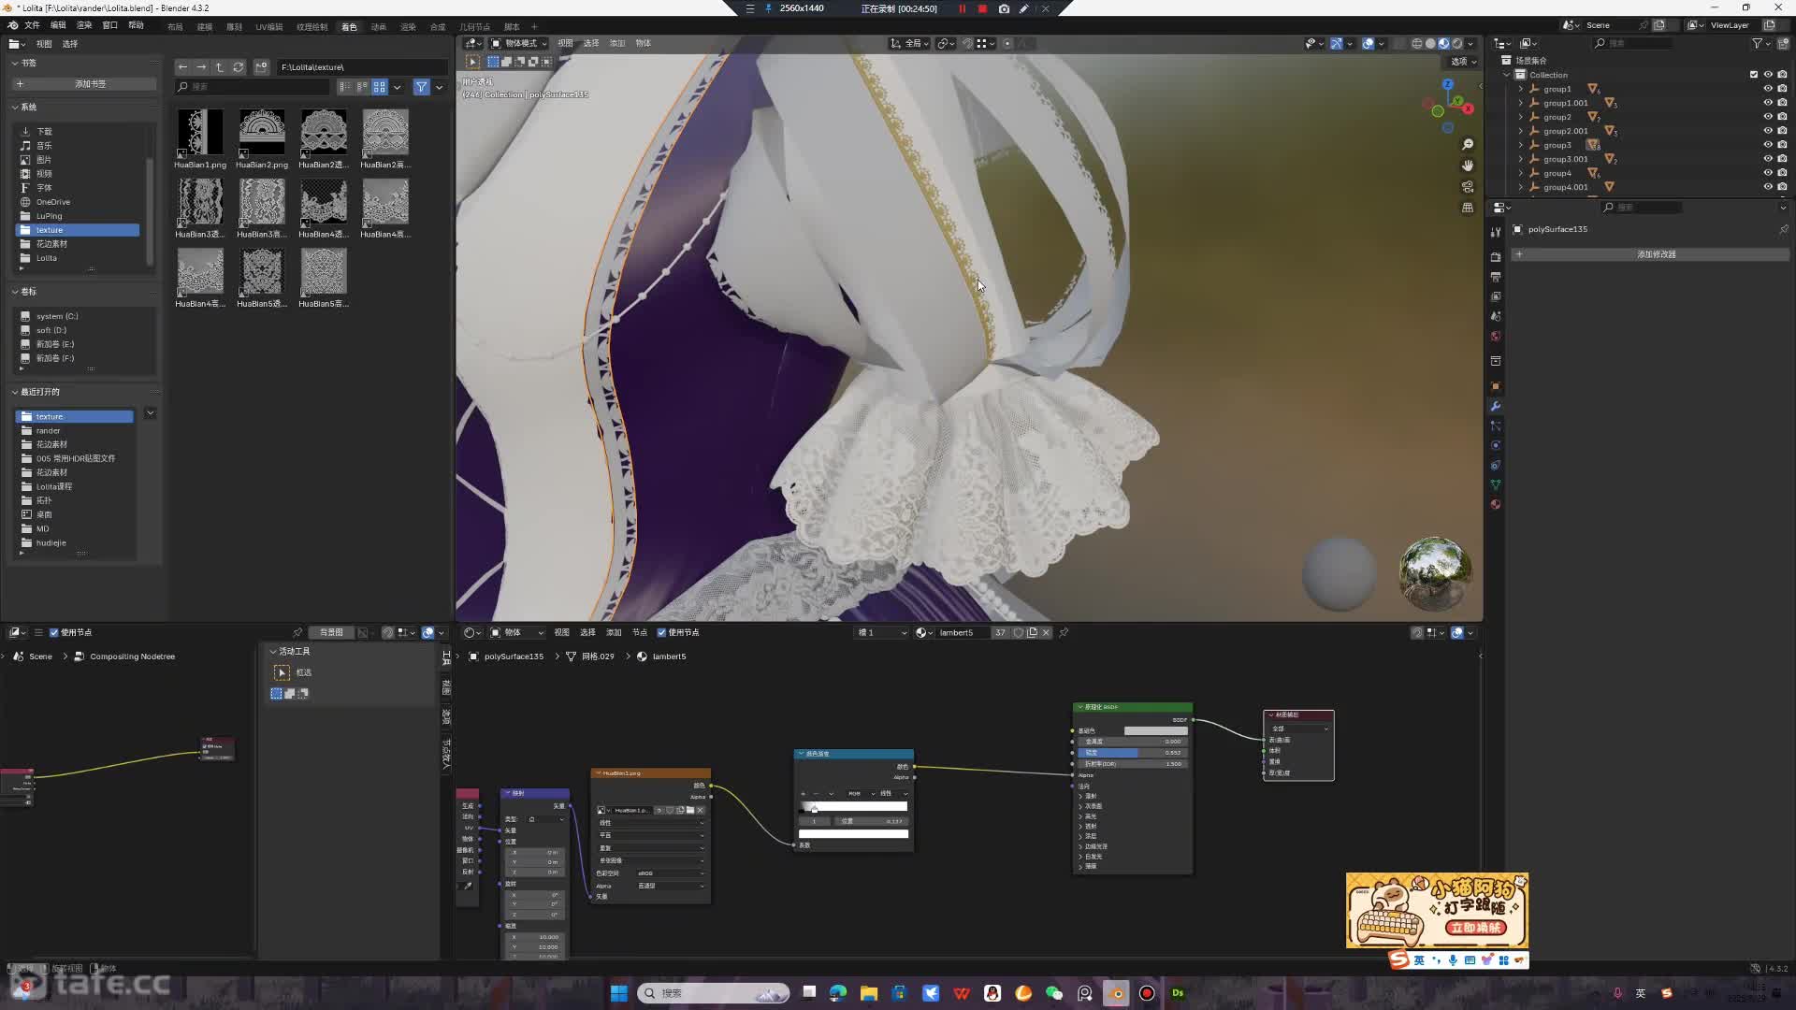Image resolution: width=1796 pixels, height=1010 pixels.
Task: Switch to the 几何节点 workspace tab
Action: (474, 27)
